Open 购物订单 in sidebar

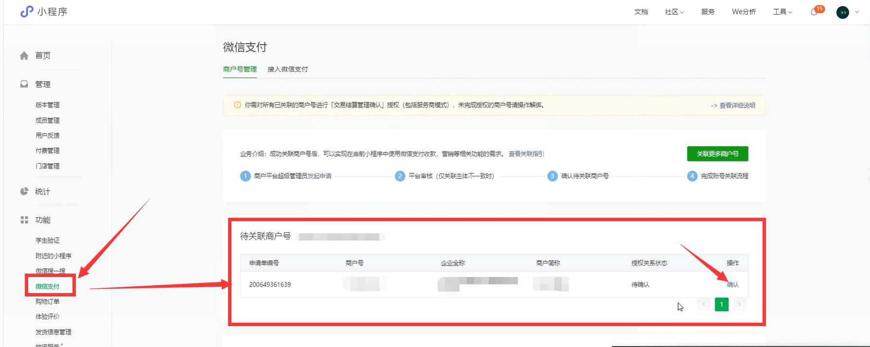[47, 301]
